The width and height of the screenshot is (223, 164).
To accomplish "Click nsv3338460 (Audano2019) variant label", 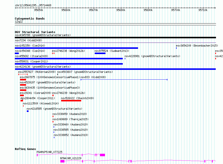I will [71, 124].
